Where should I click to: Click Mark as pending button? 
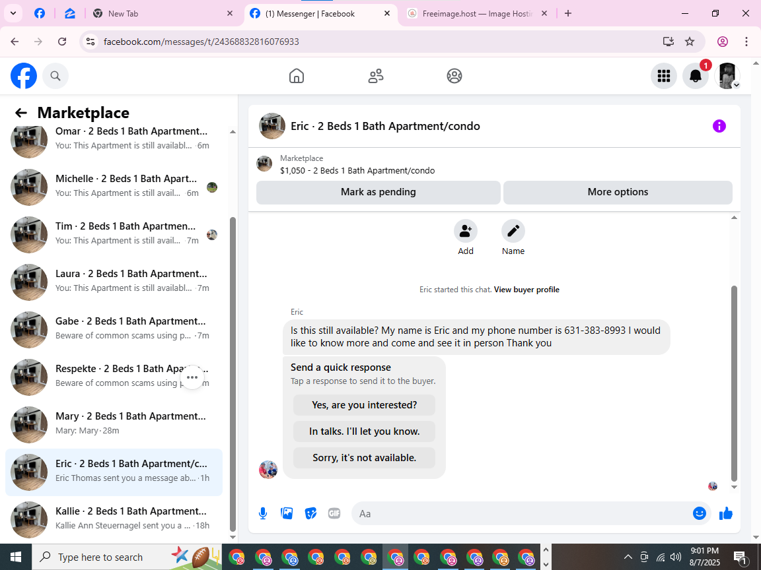(x=378, y=192)
